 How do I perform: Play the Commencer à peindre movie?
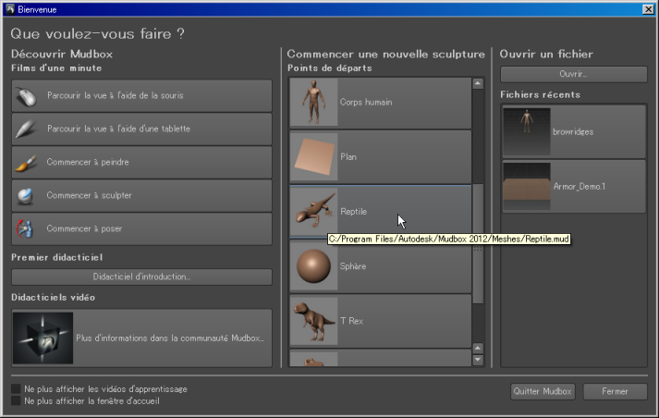click(x=141, y=163)
